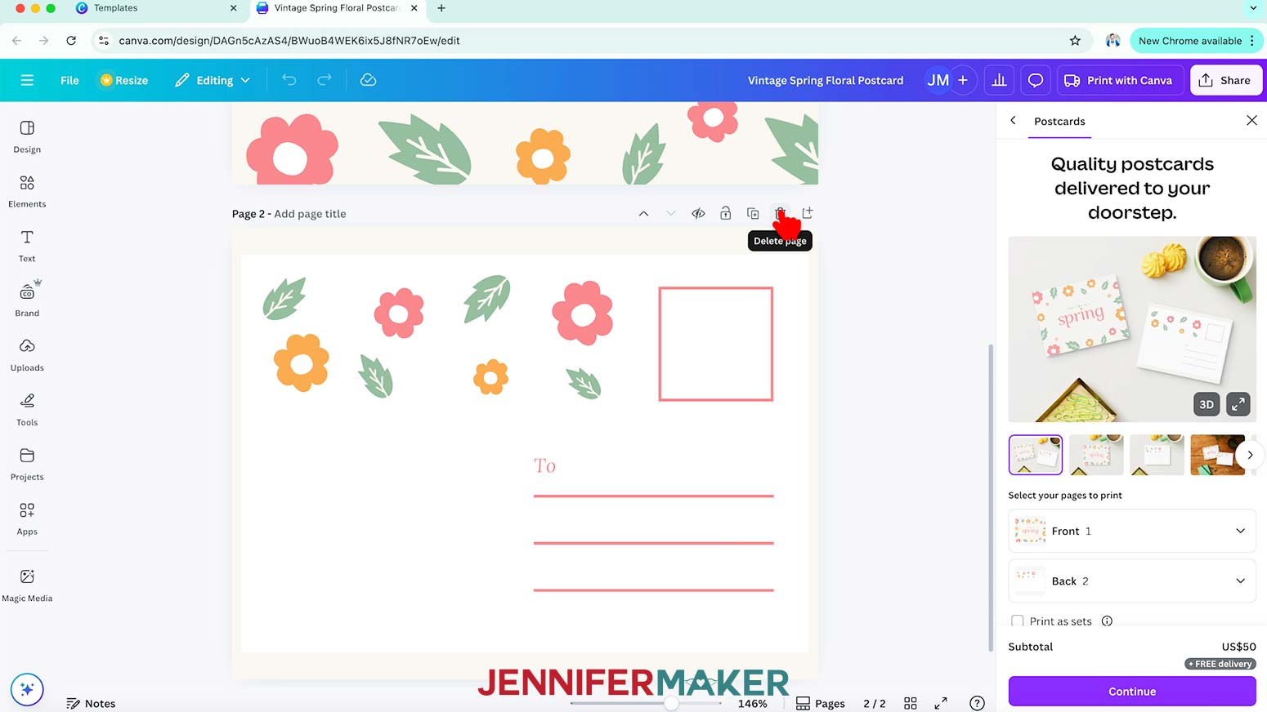Expand the Back 2 page dropdown
The image size is (1267, 712).
tap(1132, 581)
